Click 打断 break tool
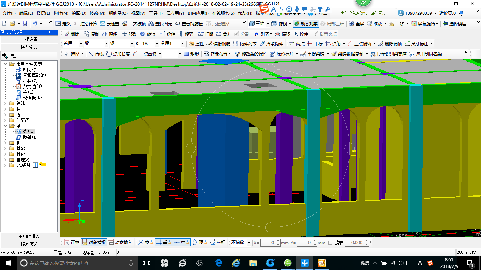The height and width of the screenshot is (270, 481). click(206, 34)
